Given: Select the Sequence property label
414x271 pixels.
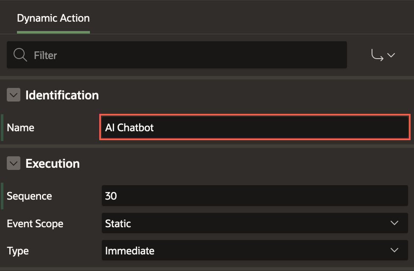Looking at the screenshot, I should click(x=29, y=196).
